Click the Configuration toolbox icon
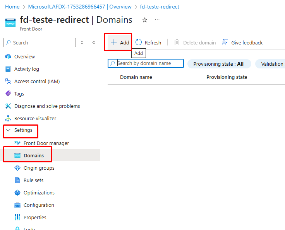 (x=17, y=205)
